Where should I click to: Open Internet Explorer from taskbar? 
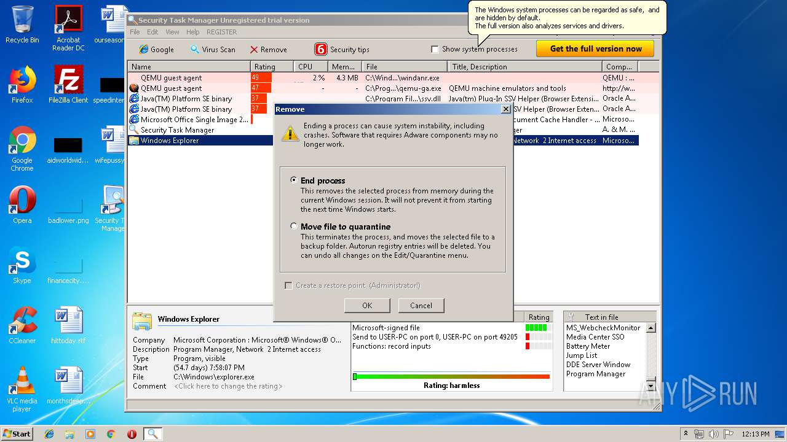coord(49,434)
